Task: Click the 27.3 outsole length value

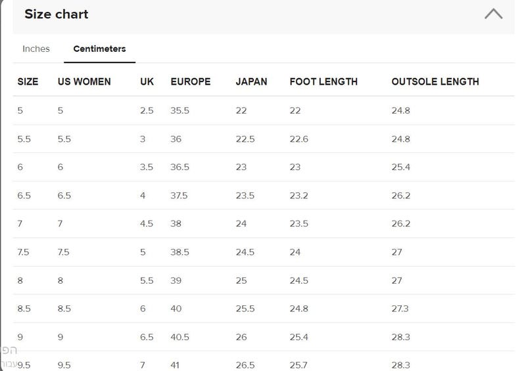Action: pos(400,309)
